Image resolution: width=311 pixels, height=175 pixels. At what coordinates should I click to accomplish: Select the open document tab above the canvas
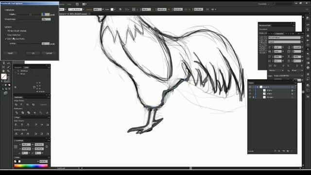click(74, 14)
